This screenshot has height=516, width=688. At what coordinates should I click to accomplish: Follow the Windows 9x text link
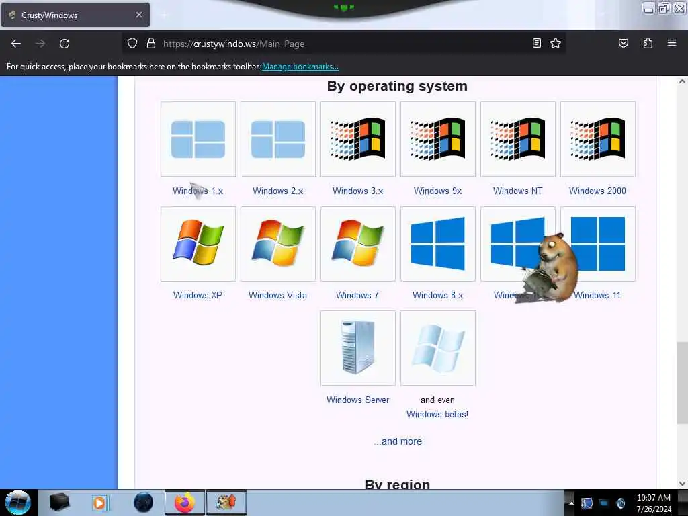pos(437,191)
